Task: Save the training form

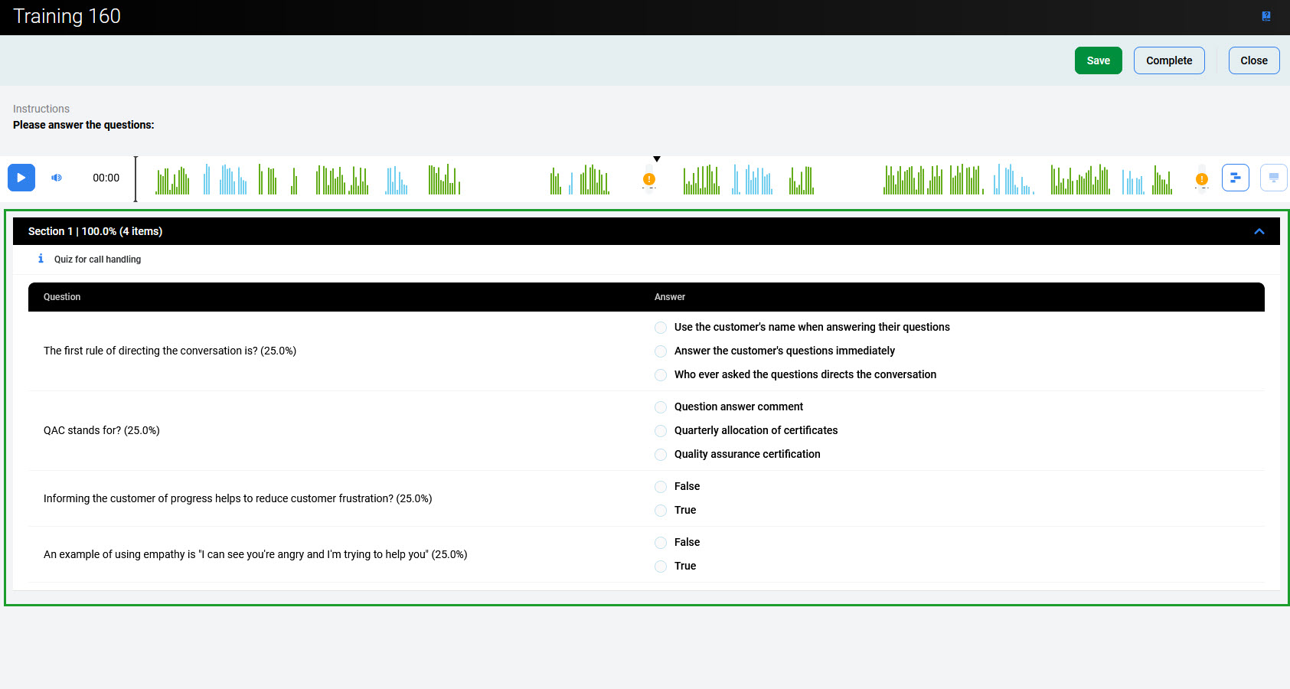Action: click(1098, 60)
